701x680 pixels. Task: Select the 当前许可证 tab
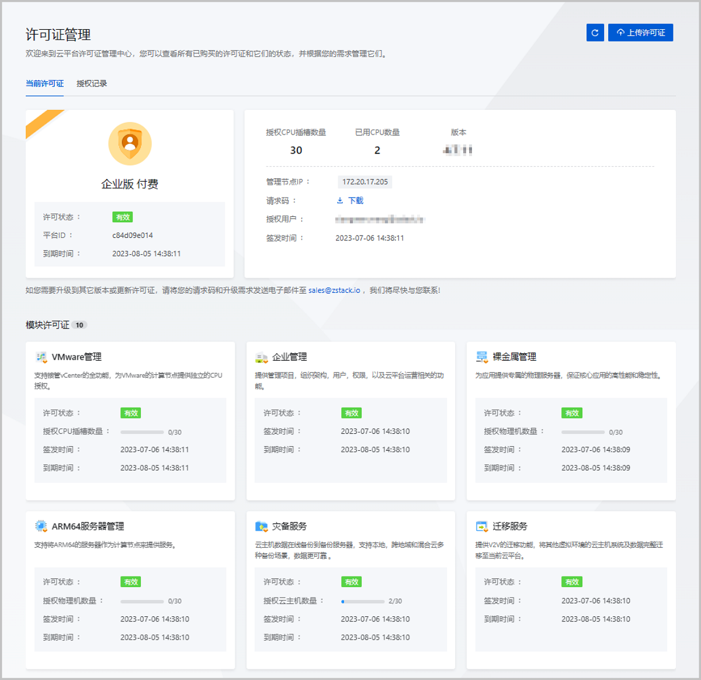(44, 83)
